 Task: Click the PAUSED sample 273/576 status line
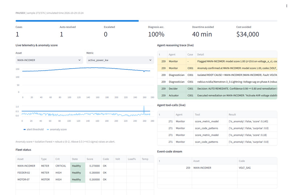(x=49, y=13)
